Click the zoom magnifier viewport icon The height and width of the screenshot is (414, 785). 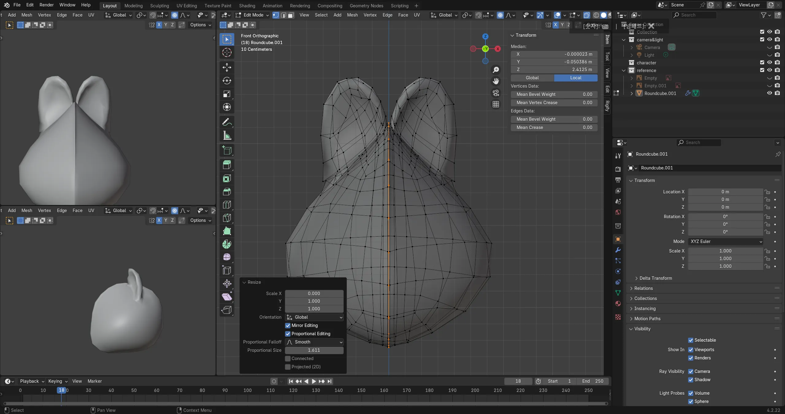click(x=496, y=70)
